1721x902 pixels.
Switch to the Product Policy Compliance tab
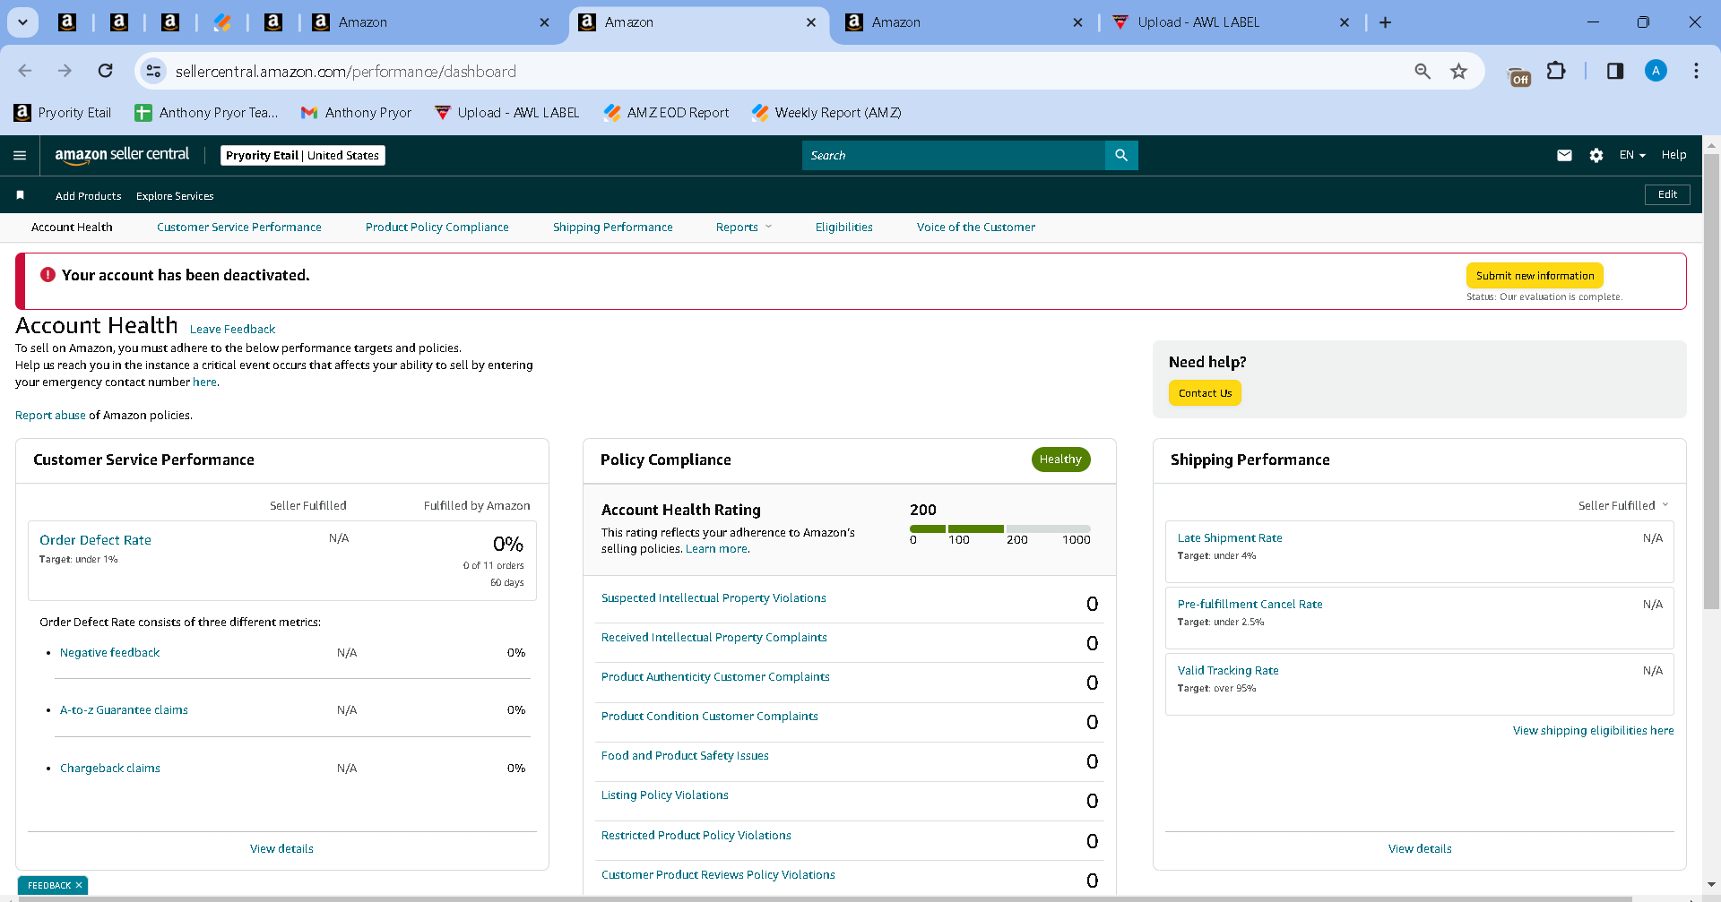[x=437, y=228]
